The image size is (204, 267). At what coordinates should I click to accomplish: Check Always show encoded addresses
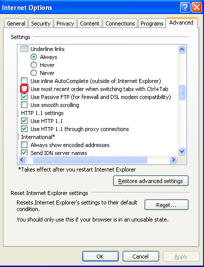point(24,145)
